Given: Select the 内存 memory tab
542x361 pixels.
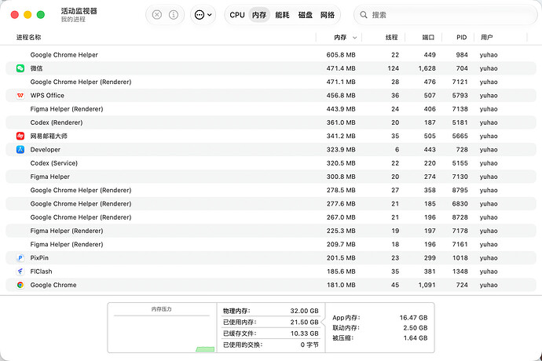Looking at the screenshot, I should (259, 15).
